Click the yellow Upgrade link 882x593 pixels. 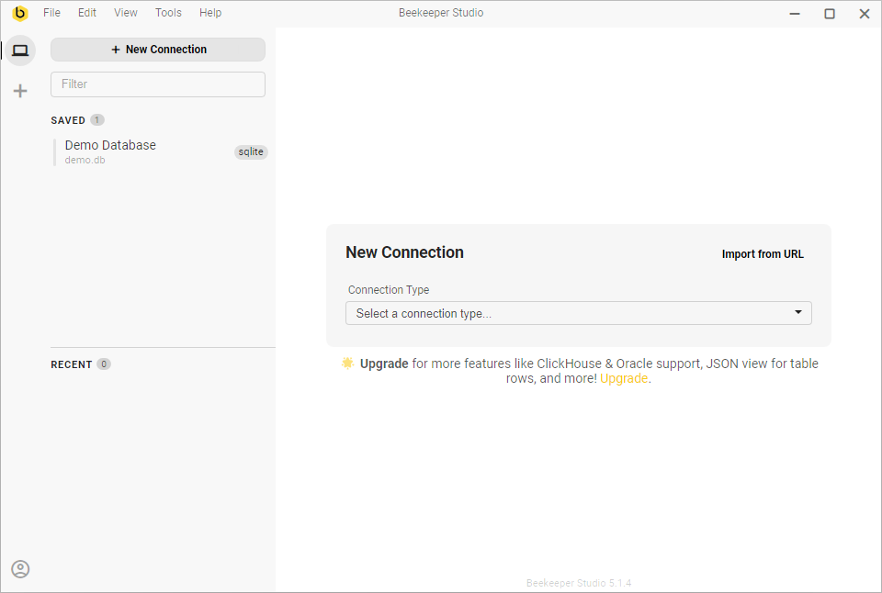pos(624,378)
